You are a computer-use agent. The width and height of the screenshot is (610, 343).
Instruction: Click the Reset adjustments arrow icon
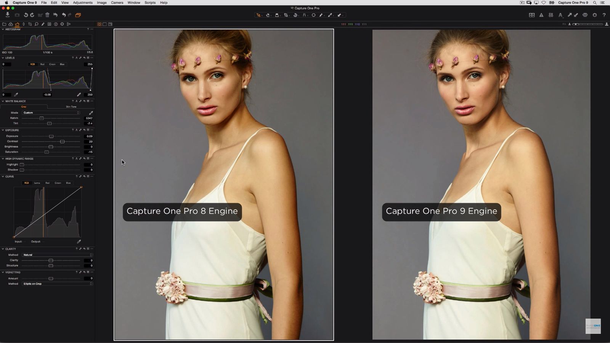tap(55, 15)
